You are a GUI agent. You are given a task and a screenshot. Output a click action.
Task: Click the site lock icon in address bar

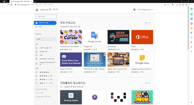click(x=15, y=5)
